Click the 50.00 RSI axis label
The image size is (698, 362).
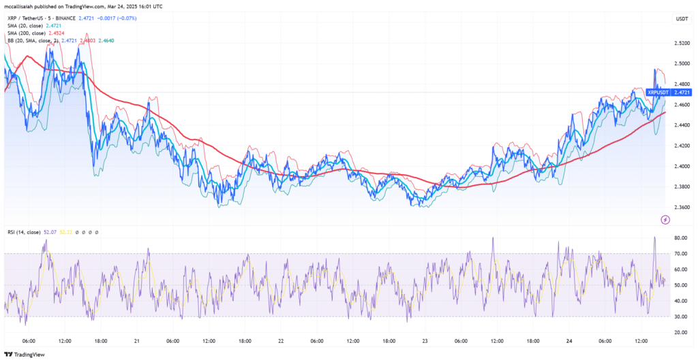[680, 285]
